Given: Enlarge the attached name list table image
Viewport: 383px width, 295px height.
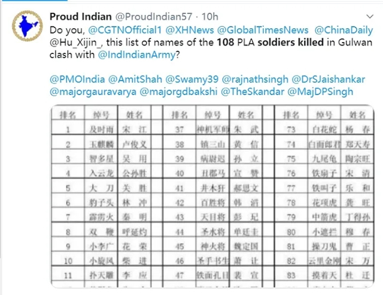Looking at the screenshot, I should tap(212, 196).
